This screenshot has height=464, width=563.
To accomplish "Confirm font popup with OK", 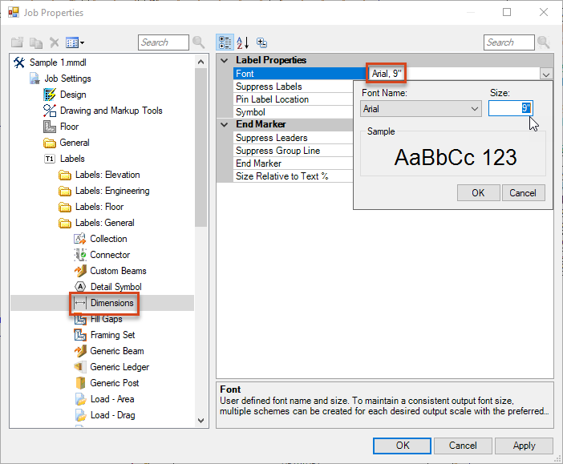I will 478,193.
